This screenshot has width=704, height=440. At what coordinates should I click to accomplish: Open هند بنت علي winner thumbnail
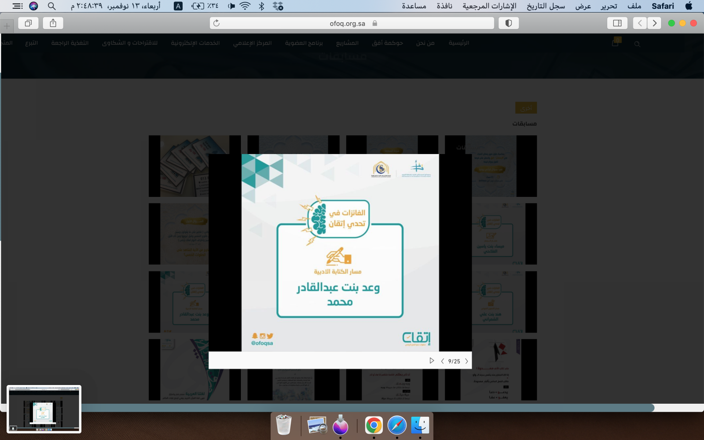point(504,302)
